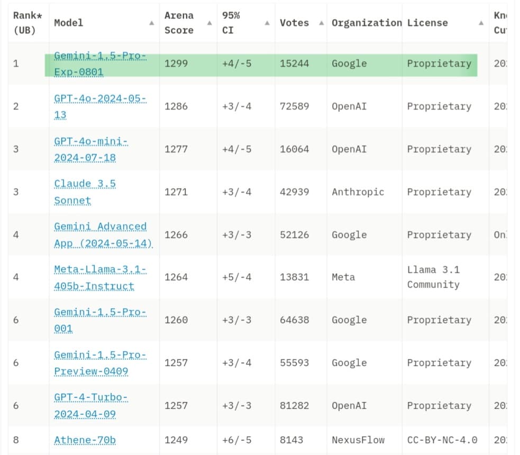Click the Organization column header
This screenshot has height=455, width=520.
click(x=366, y=23)
